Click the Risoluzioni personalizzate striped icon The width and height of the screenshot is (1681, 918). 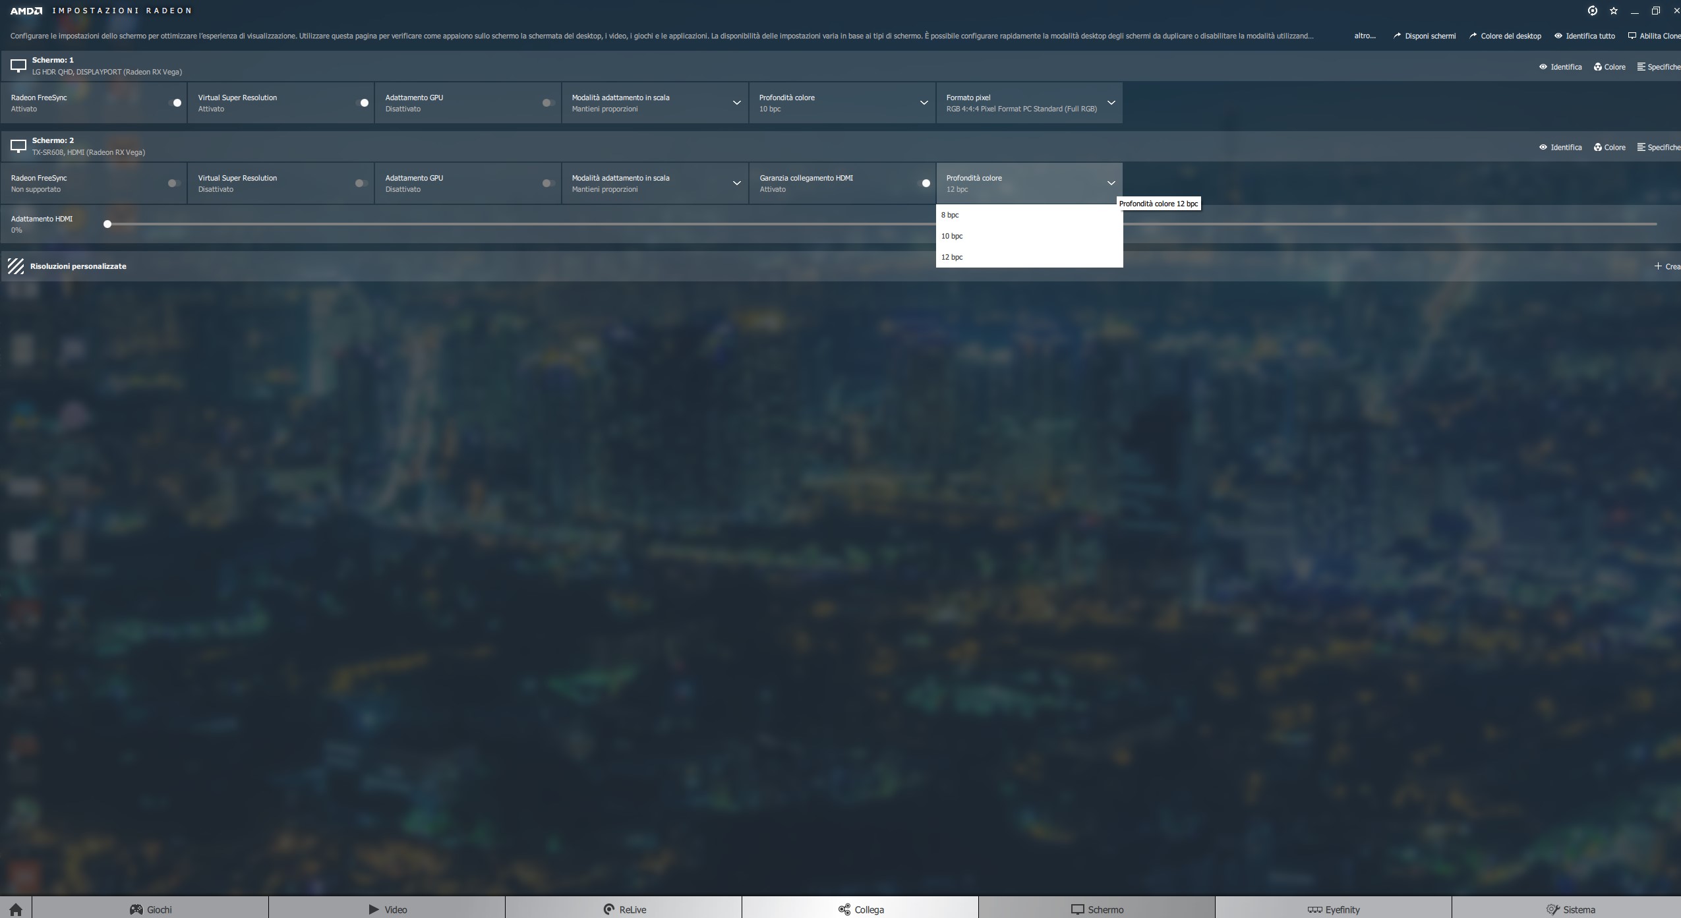pos(16,266)
